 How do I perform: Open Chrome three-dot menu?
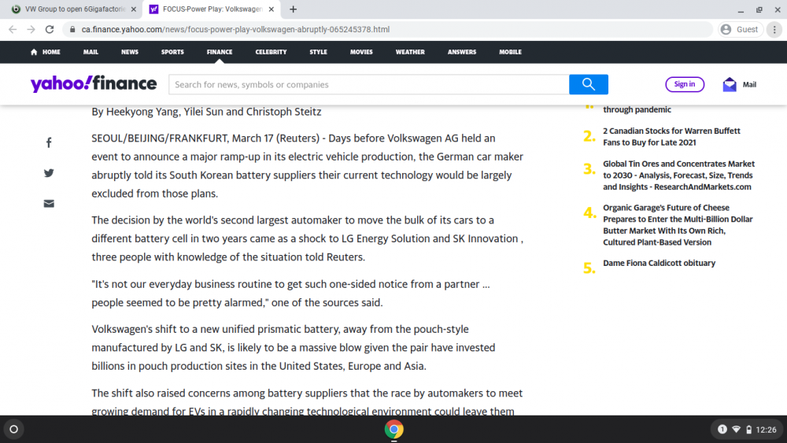pyautogui.click(x=774, y=30)
